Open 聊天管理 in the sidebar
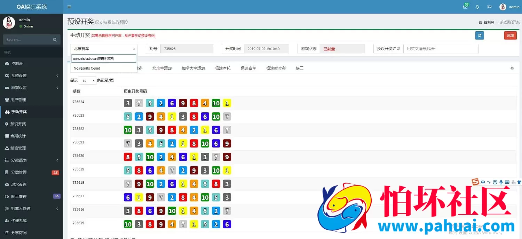The width and height of the screenshot is (522, 239). [x=19, y=196]
